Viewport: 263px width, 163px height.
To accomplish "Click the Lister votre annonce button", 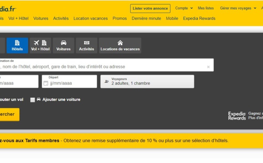I will 150,8.
